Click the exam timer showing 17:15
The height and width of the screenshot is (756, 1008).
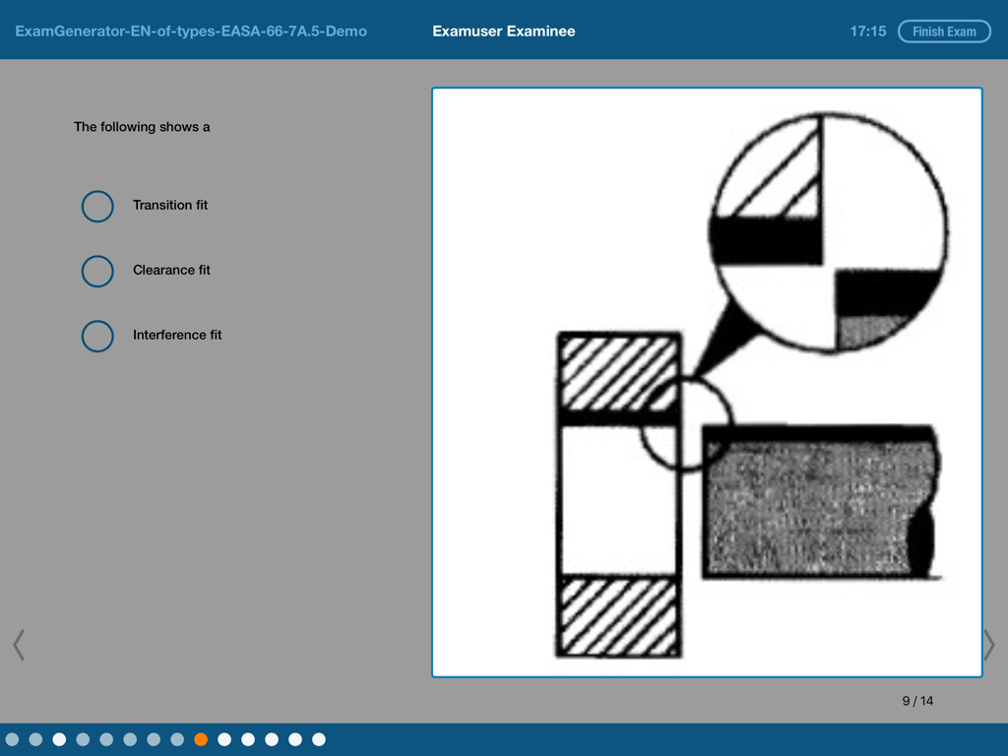coord(868,31)
